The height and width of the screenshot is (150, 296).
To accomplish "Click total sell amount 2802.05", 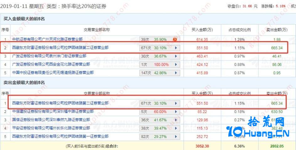I will (x=277, y=146).
